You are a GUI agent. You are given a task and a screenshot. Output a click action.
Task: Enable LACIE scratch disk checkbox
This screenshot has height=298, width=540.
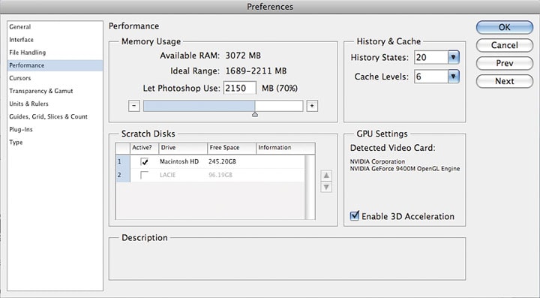144,175
